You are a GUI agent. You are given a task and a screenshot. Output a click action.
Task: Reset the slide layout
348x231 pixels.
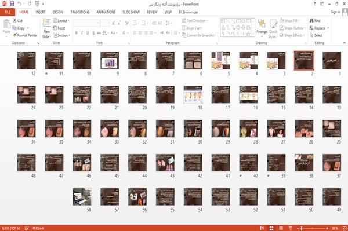pyautogui.click(x=59, y=28)
